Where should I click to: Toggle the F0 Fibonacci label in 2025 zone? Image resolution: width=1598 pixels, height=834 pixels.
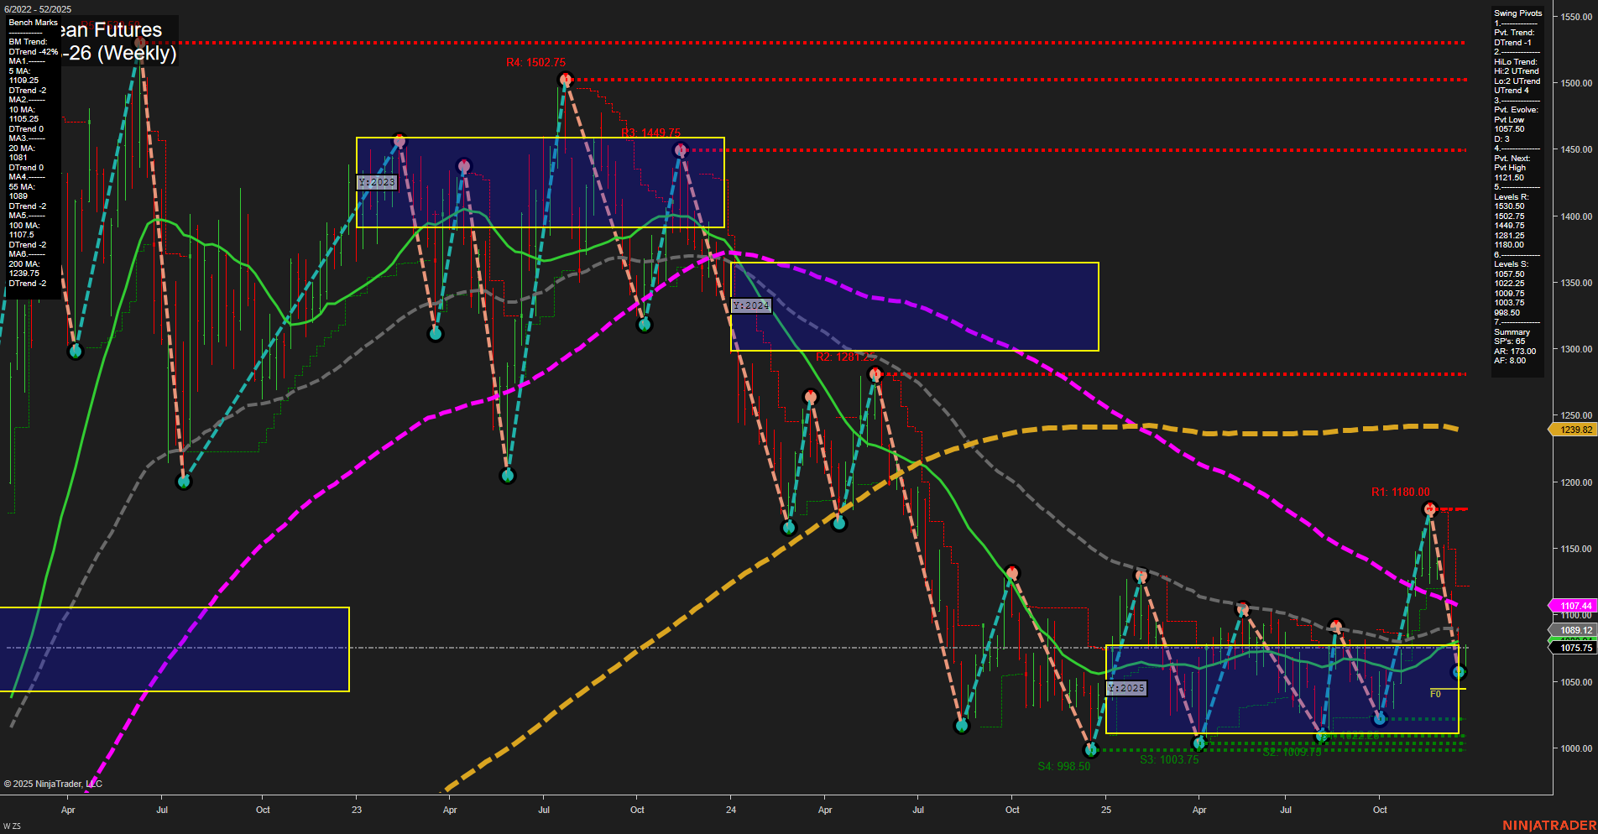tap(1436, 693)
